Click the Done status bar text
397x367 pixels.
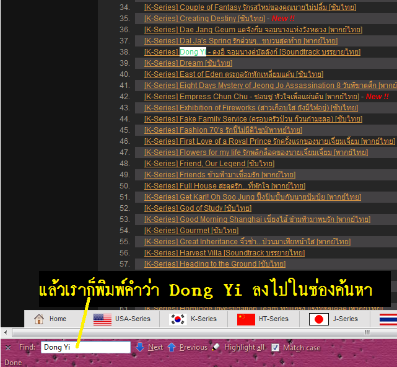[13, 363]
